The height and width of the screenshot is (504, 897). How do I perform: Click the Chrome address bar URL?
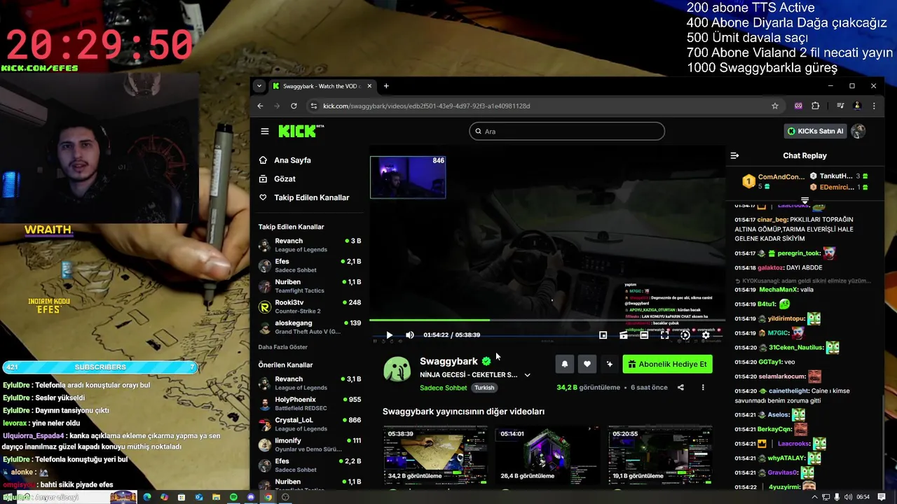(427, 106)
